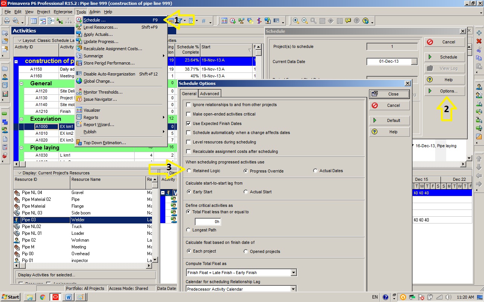The width and height of the screenshot is (484, 302).
Task: Choose the Actual Start lag option
Action: 246,192
